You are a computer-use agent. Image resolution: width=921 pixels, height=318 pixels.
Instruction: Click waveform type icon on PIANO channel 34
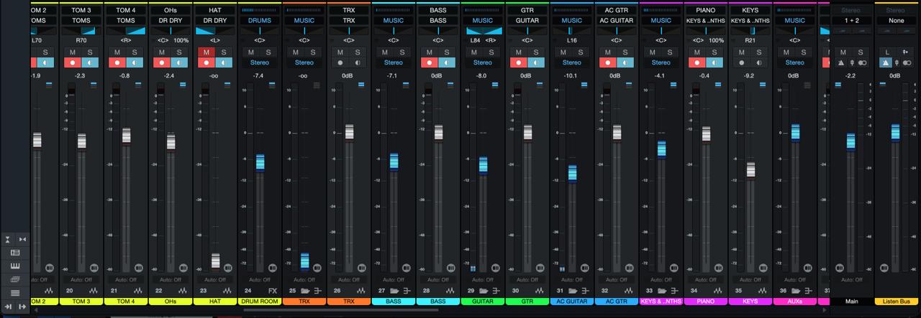[718, 291]
